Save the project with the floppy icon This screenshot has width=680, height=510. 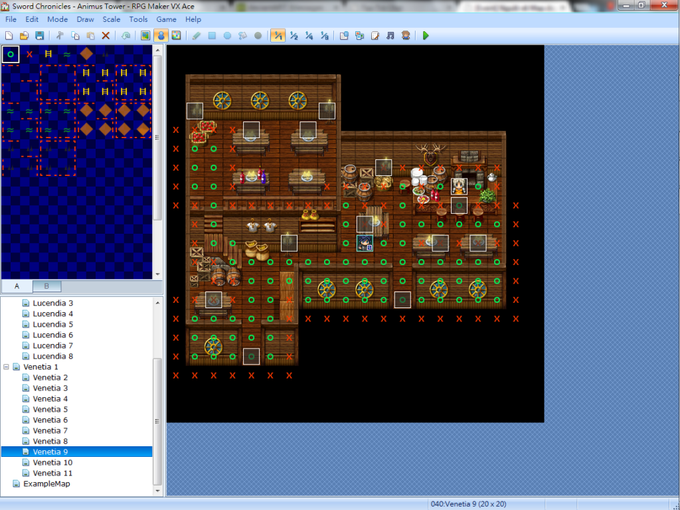point(39,36)
